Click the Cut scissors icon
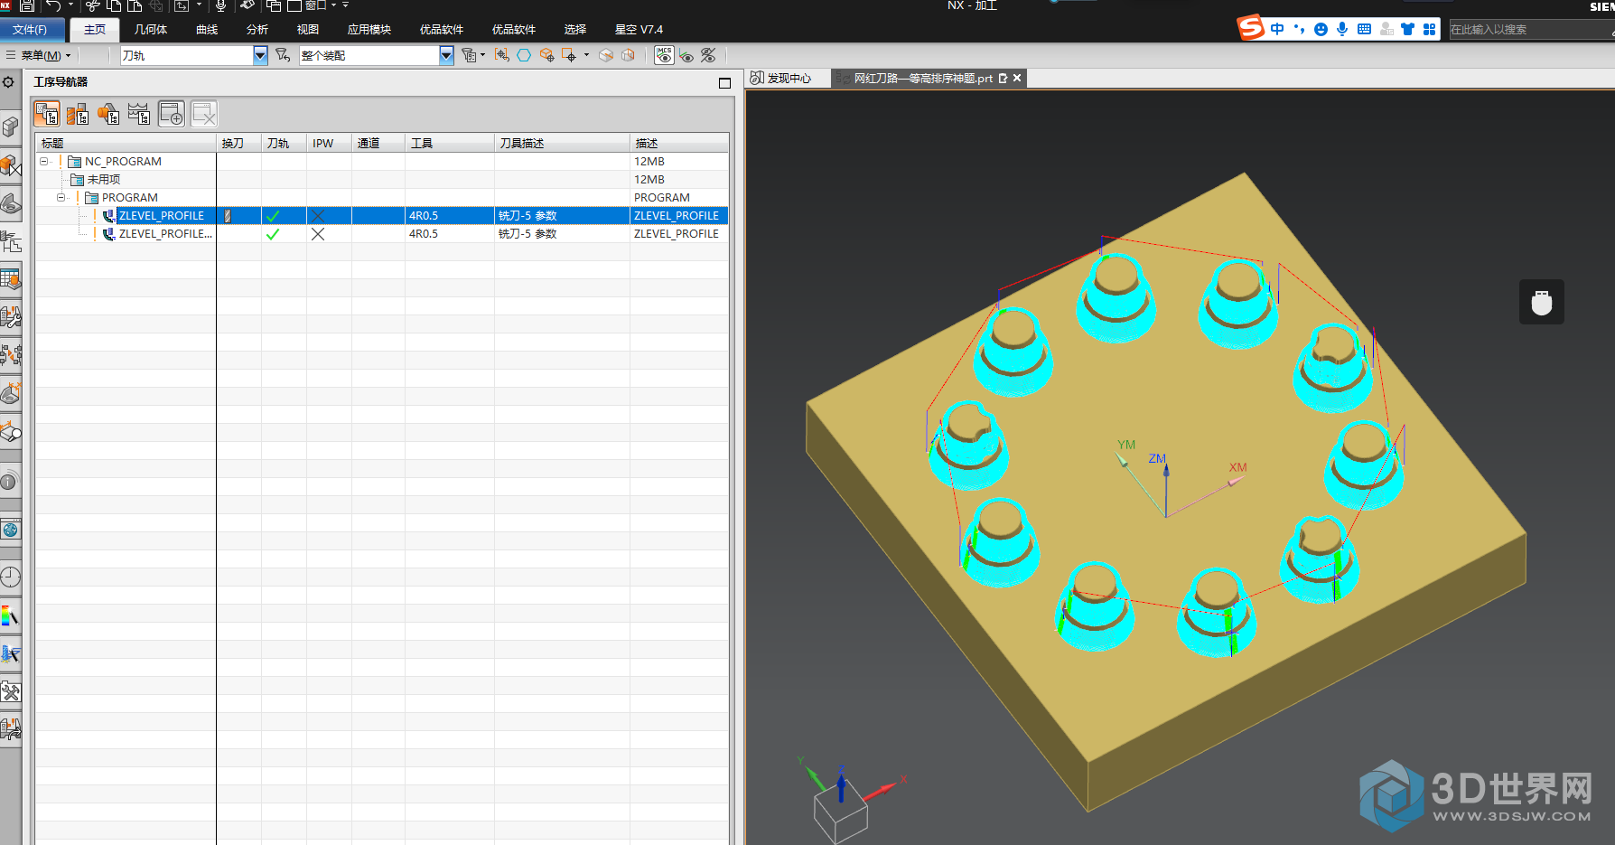 (x=93, y=5)
